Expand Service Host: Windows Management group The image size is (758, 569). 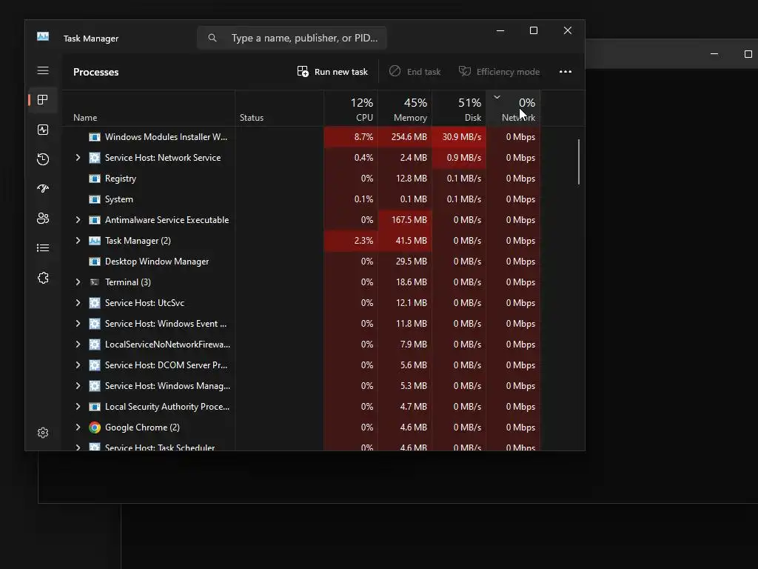point(78,386)
